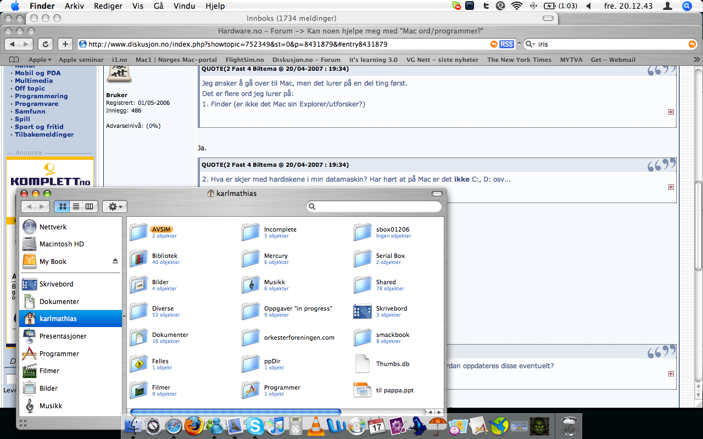Open Skype from the Dock
Screen dimensions: 703x439
coord(255,425)
